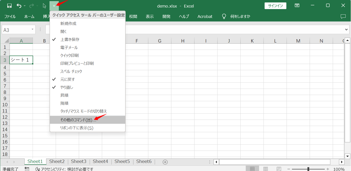Switch to Page Layout view icon
351x171 pixels.
(x=266, y=169)
